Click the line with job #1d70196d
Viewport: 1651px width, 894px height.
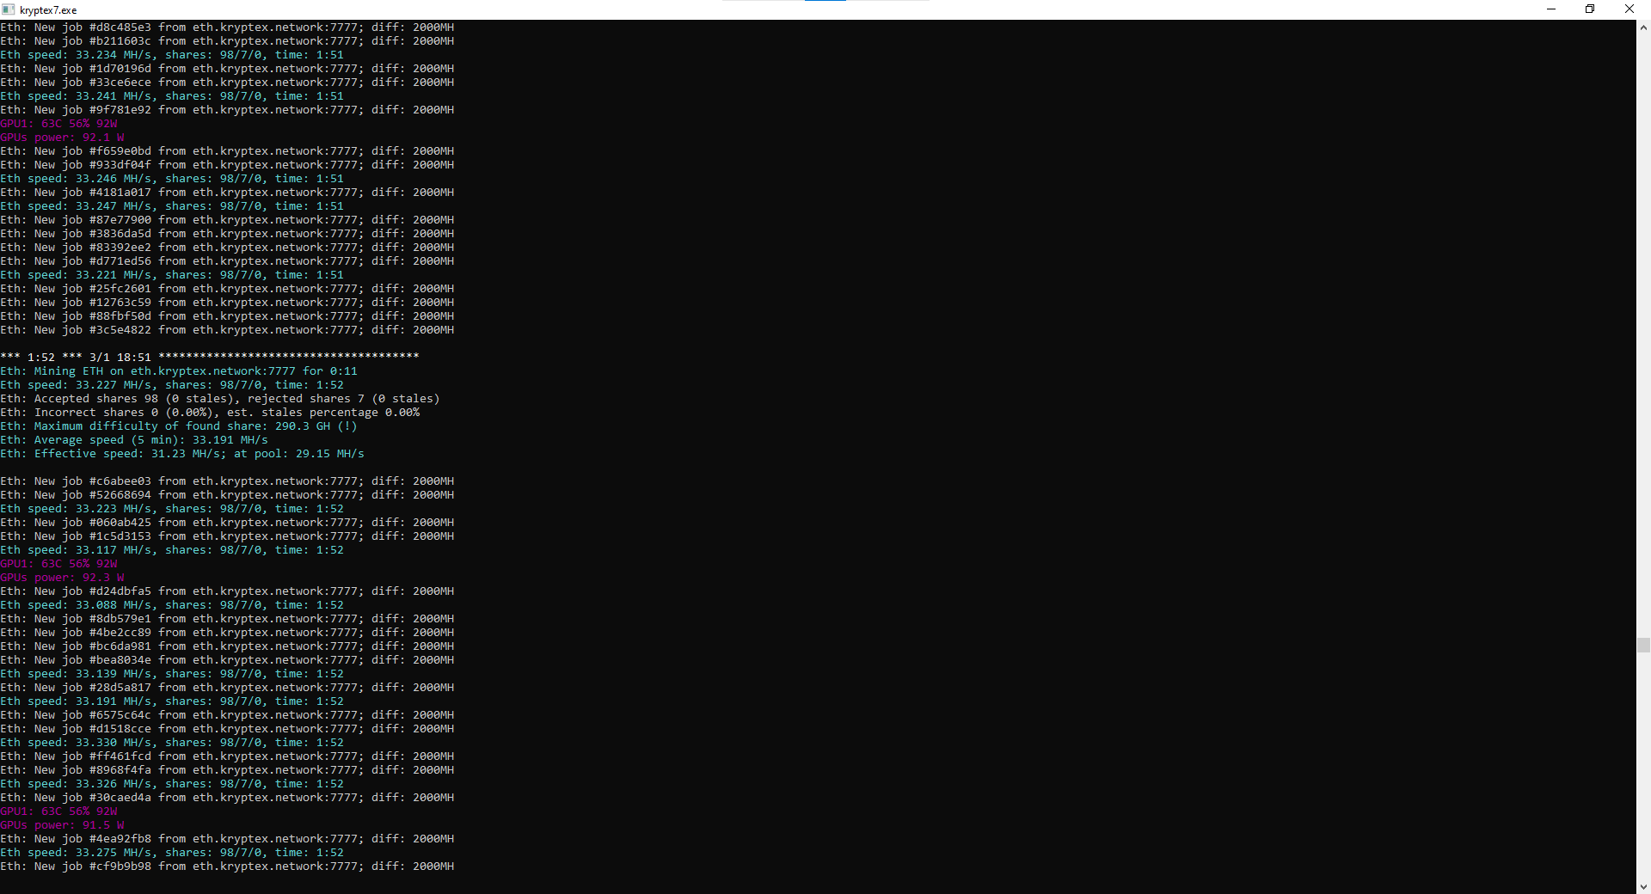227,69
